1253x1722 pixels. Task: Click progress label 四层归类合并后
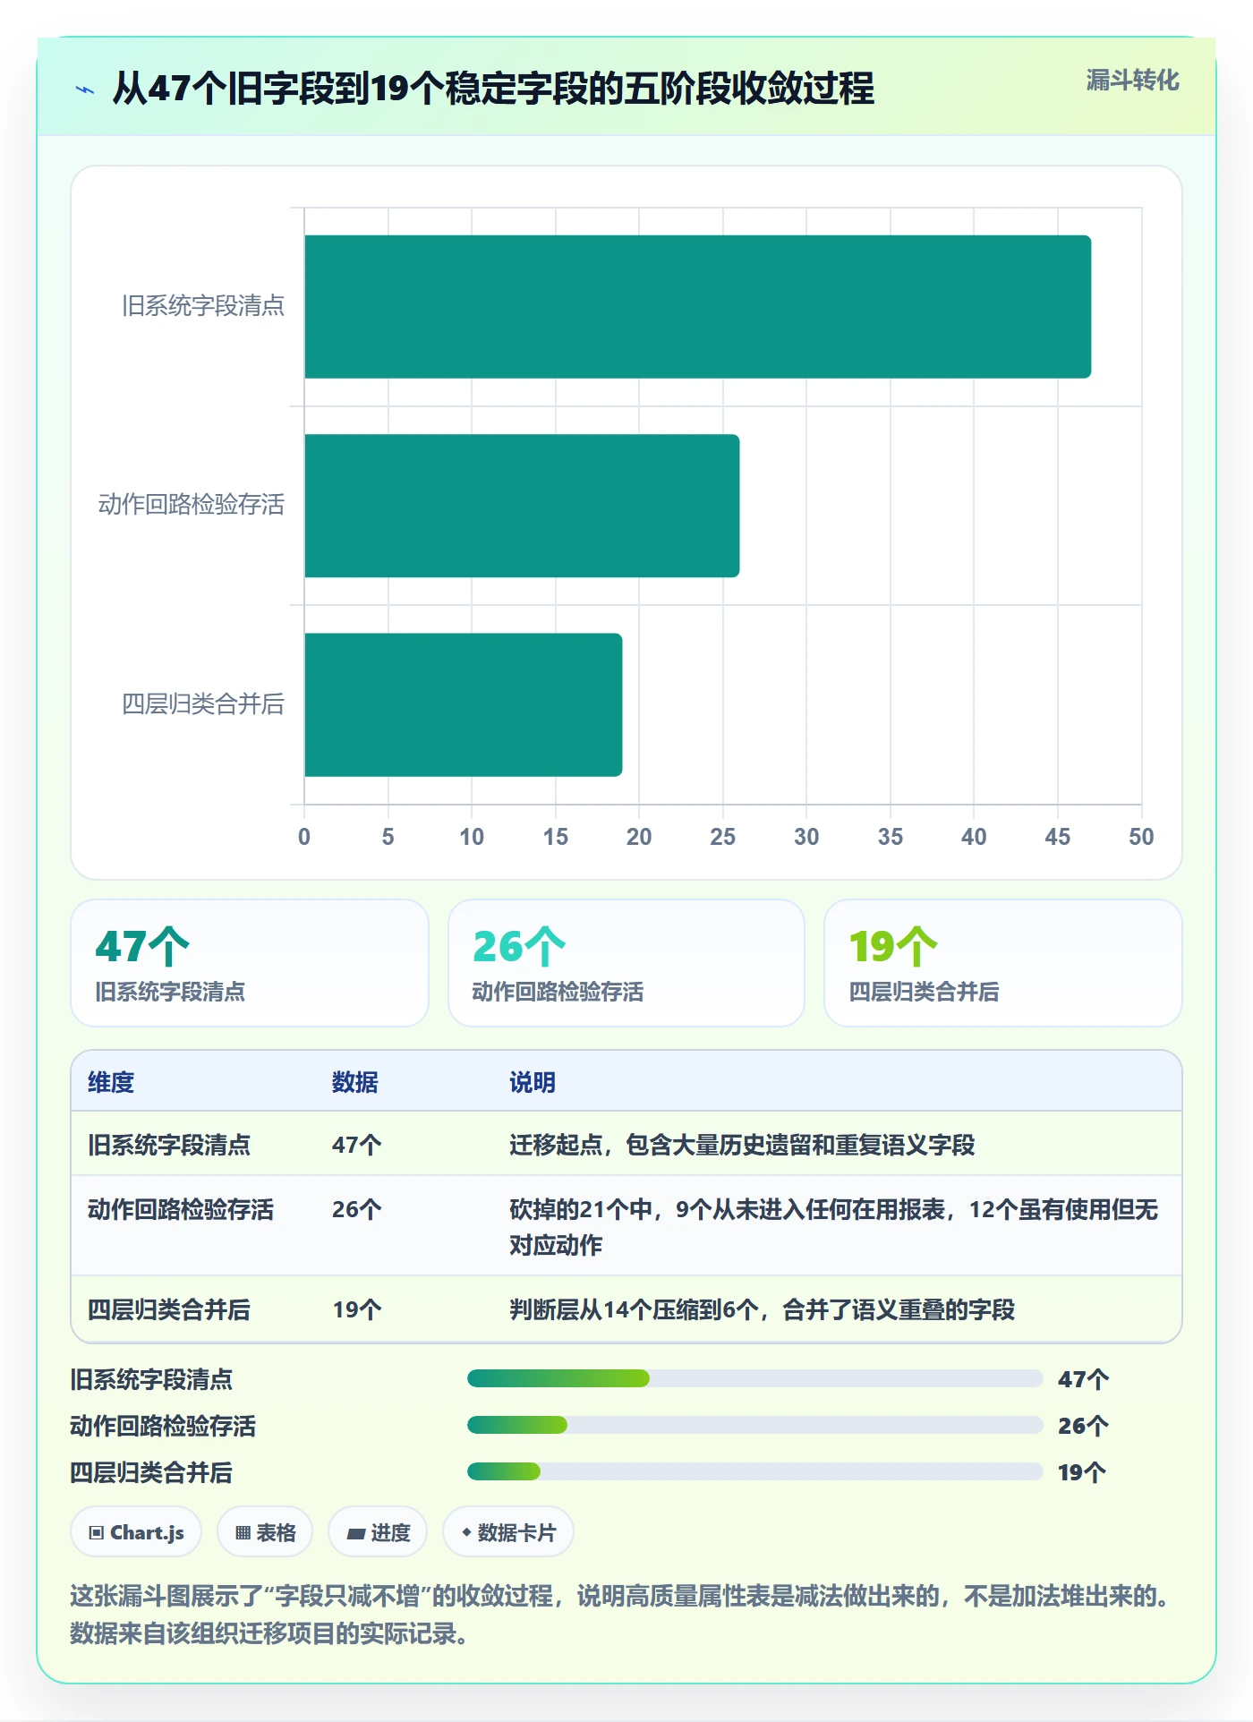[151, 1472]
